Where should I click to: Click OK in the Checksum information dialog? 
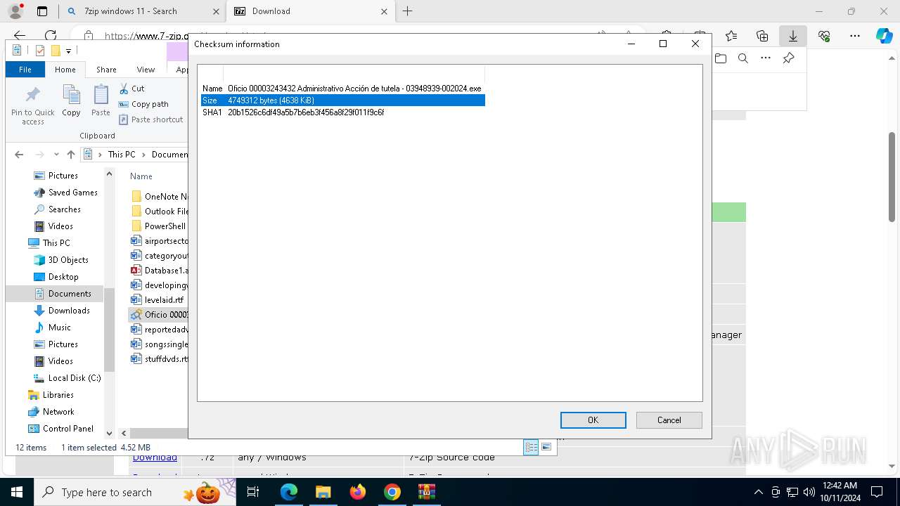point(593,420)
